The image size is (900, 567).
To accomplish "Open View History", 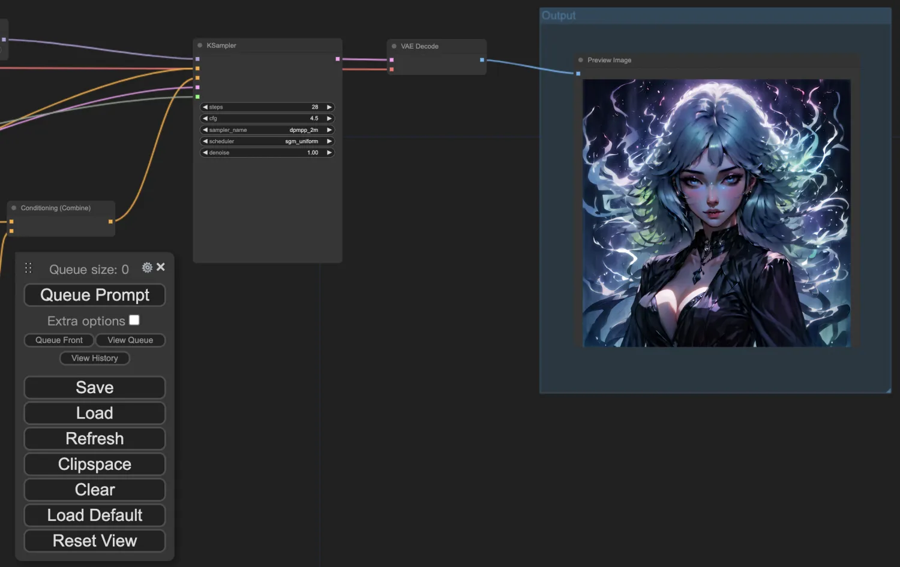I will point(95,358).
